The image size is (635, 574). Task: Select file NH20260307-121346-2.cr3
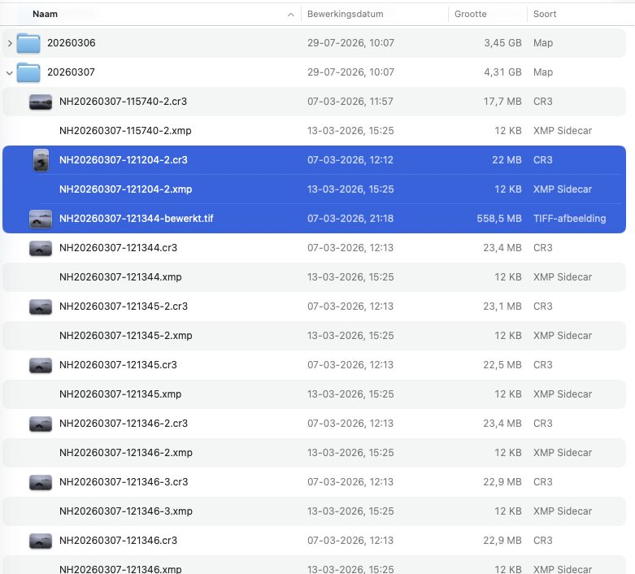pyautogui.click(x=124, y=424)
